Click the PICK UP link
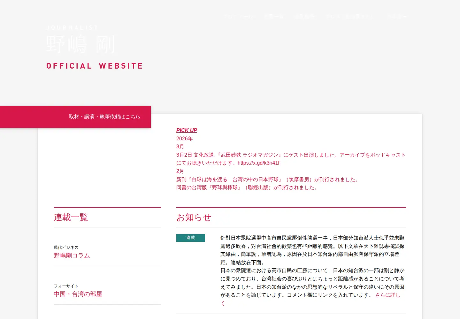 [187, 130]
